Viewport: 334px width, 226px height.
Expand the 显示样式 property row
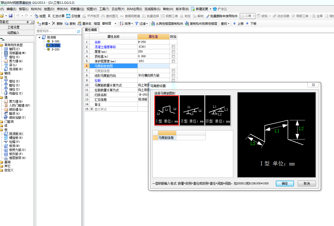click(x=92, y=109)
